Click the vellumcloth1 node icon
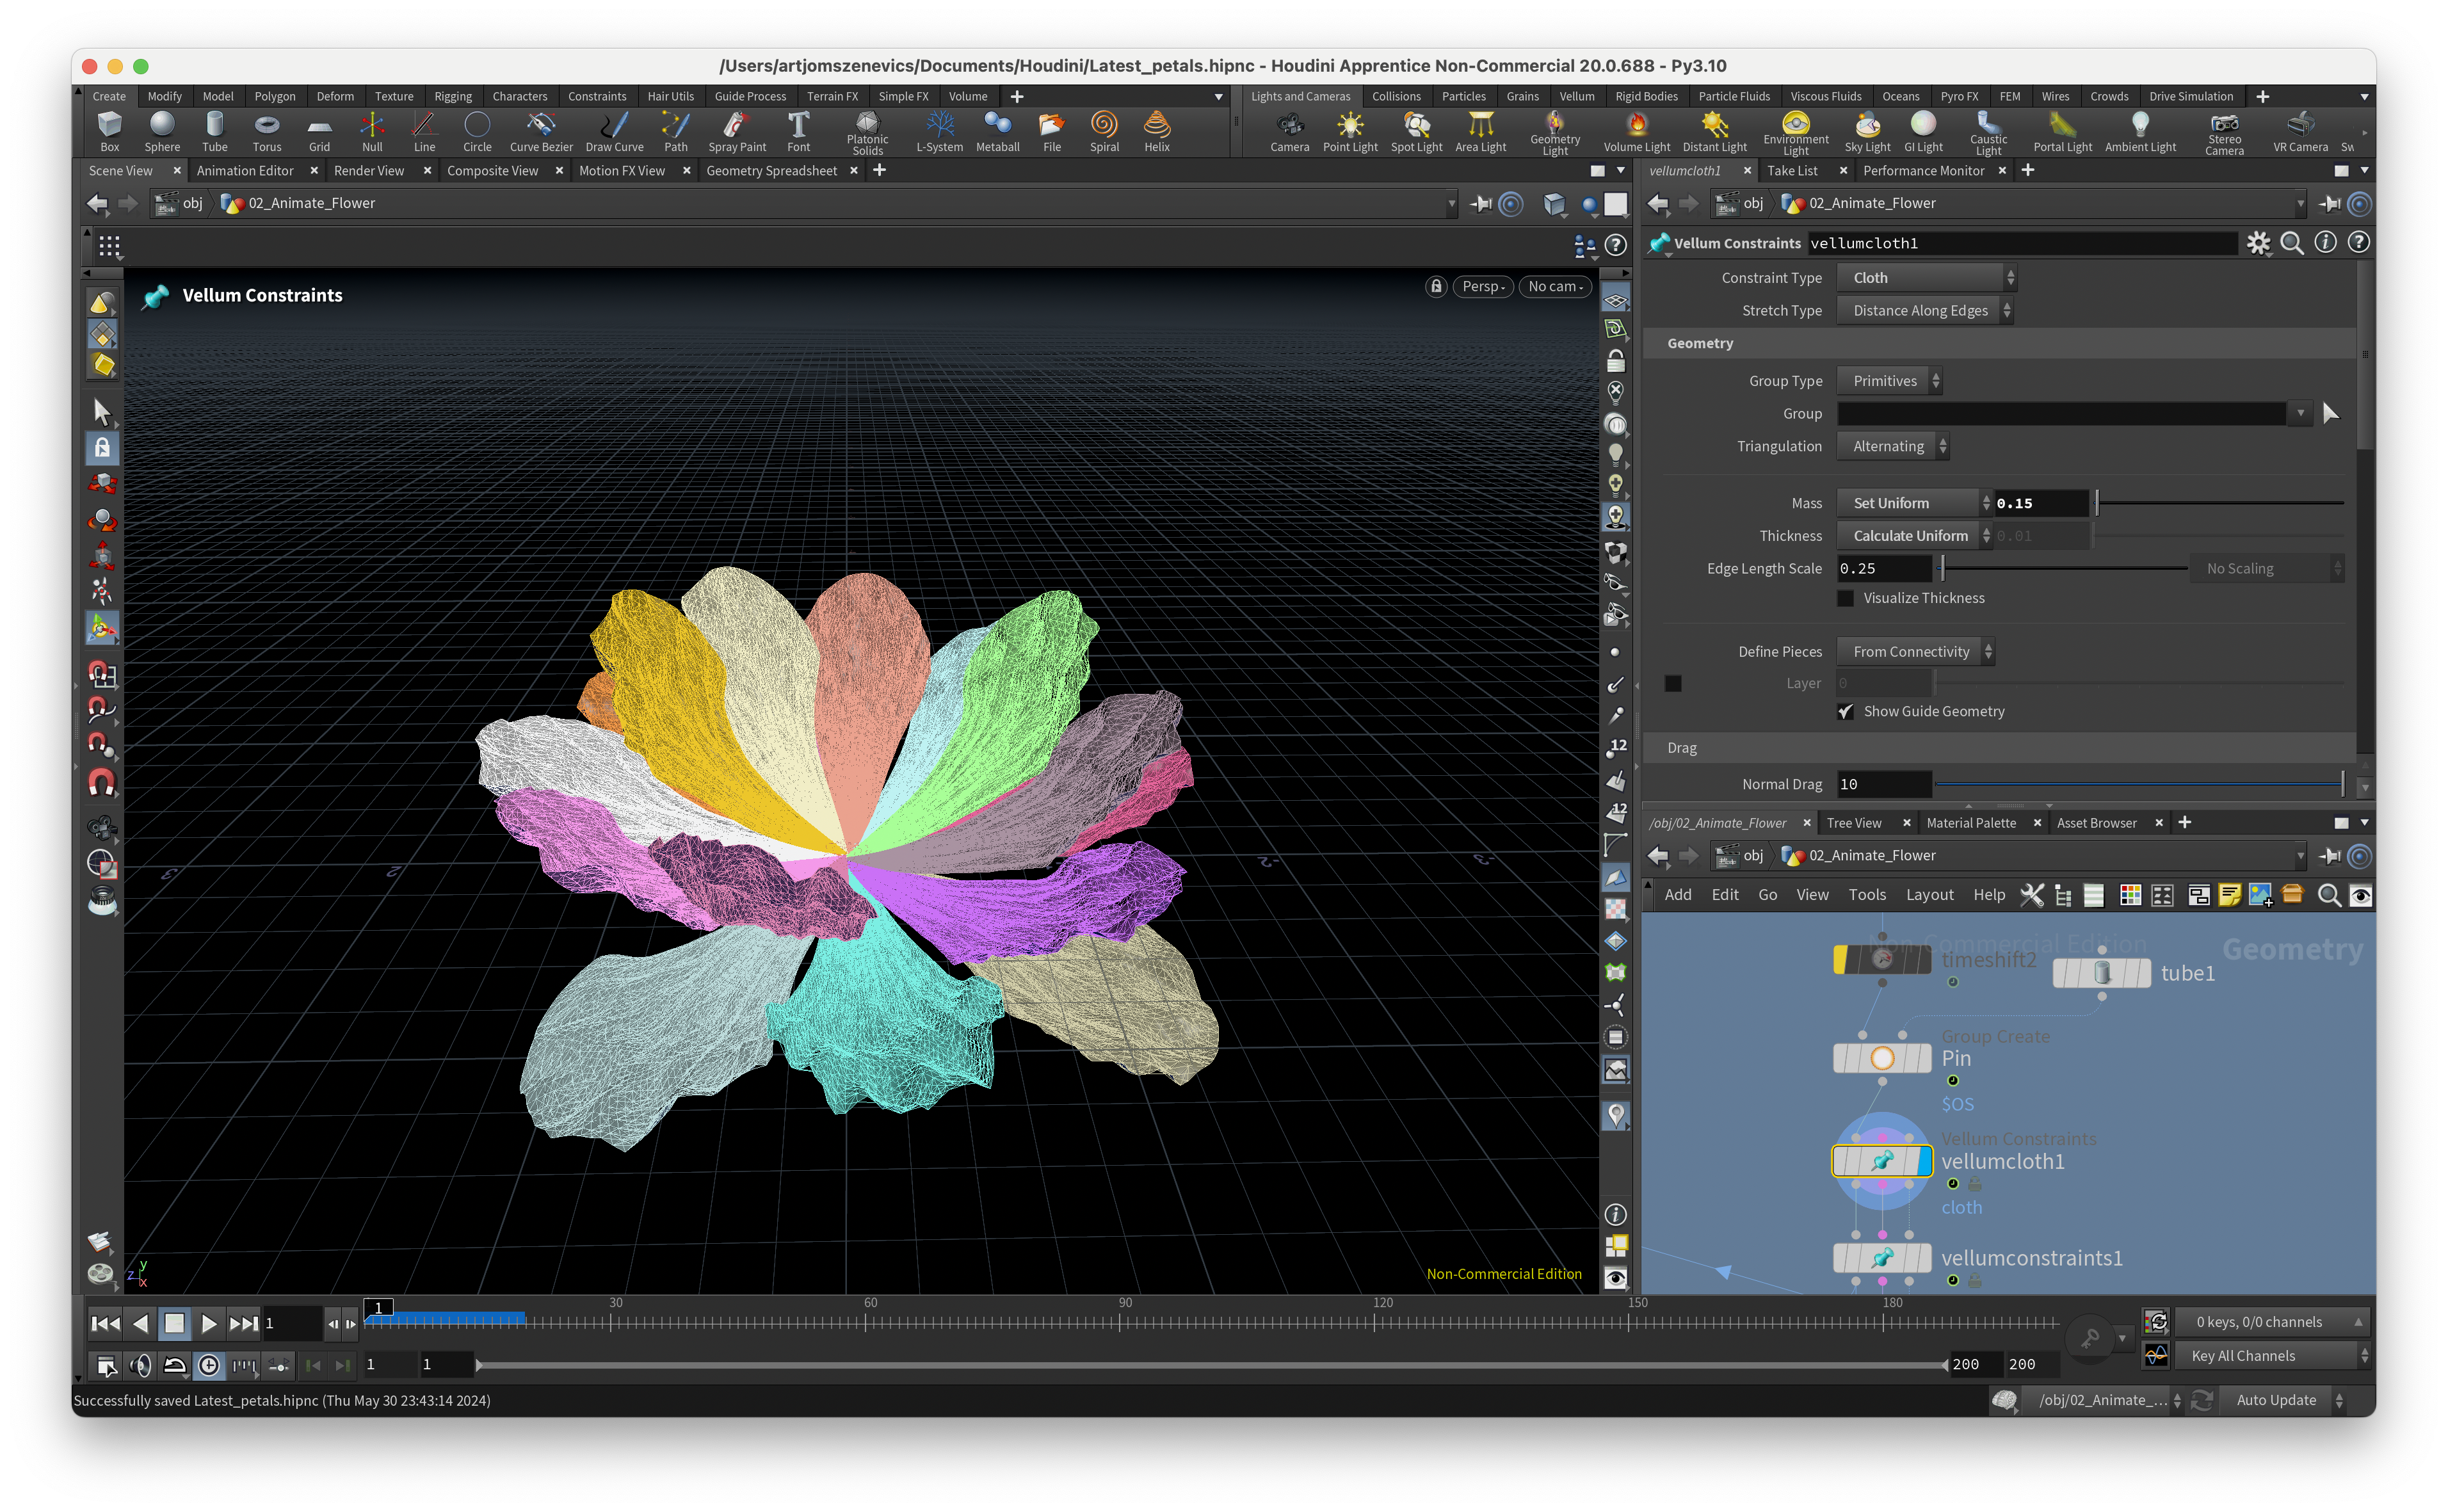Screen dimensions: 2448x1512 (x=1881, y=1161)
